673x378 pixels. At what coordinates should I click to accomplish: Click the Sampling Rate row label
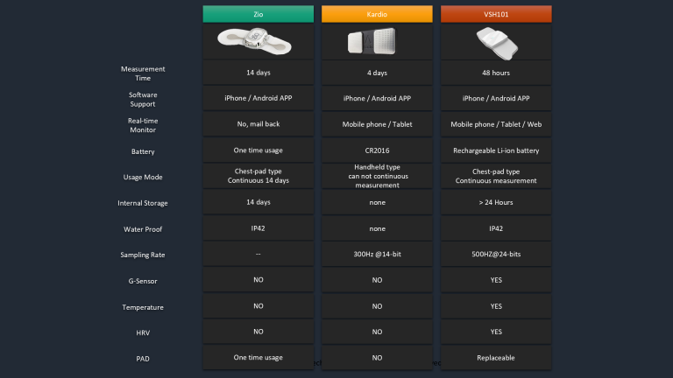(x=142, y=255)
